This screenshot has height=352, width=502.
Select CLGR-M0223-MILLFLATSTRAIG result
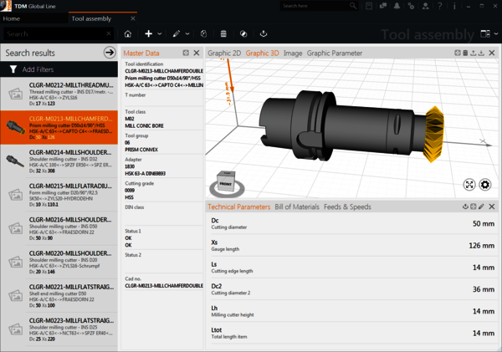click(x=59, y=329)
